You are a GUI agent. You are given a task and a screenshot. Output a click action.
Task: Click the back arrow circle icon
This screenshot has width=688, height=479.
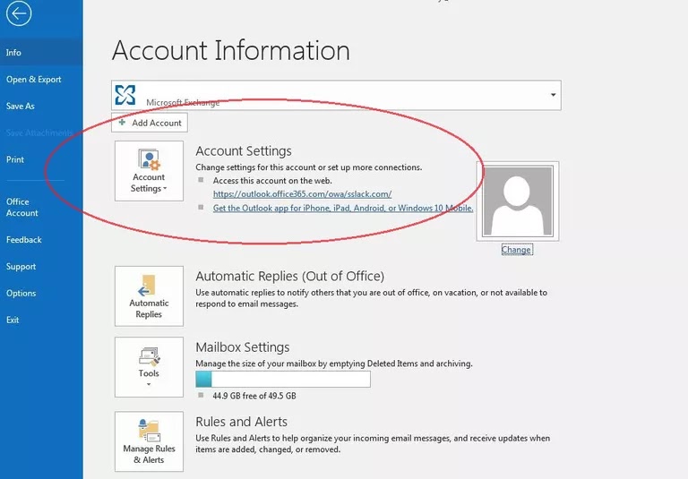tap(19, 13)
